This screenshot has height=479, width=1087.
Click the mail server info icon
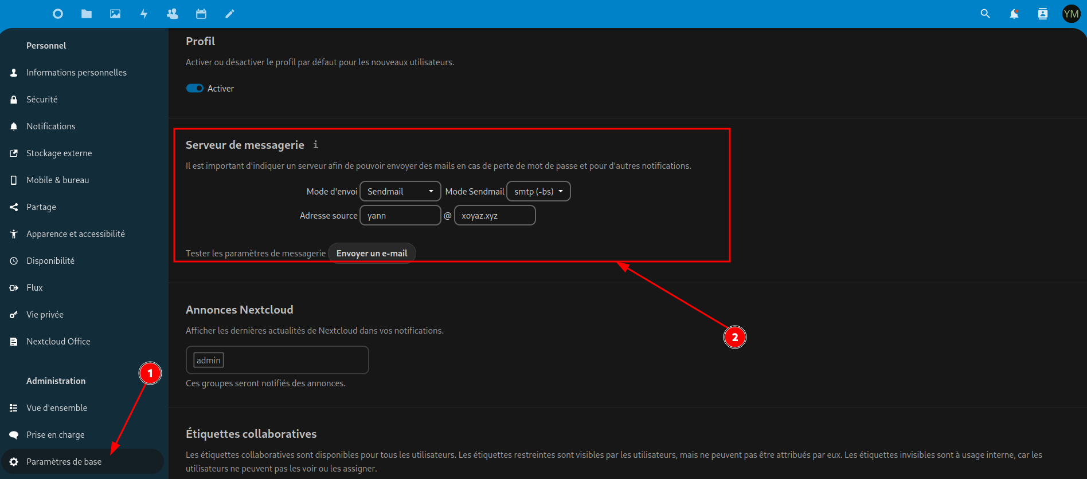point(315,145)
